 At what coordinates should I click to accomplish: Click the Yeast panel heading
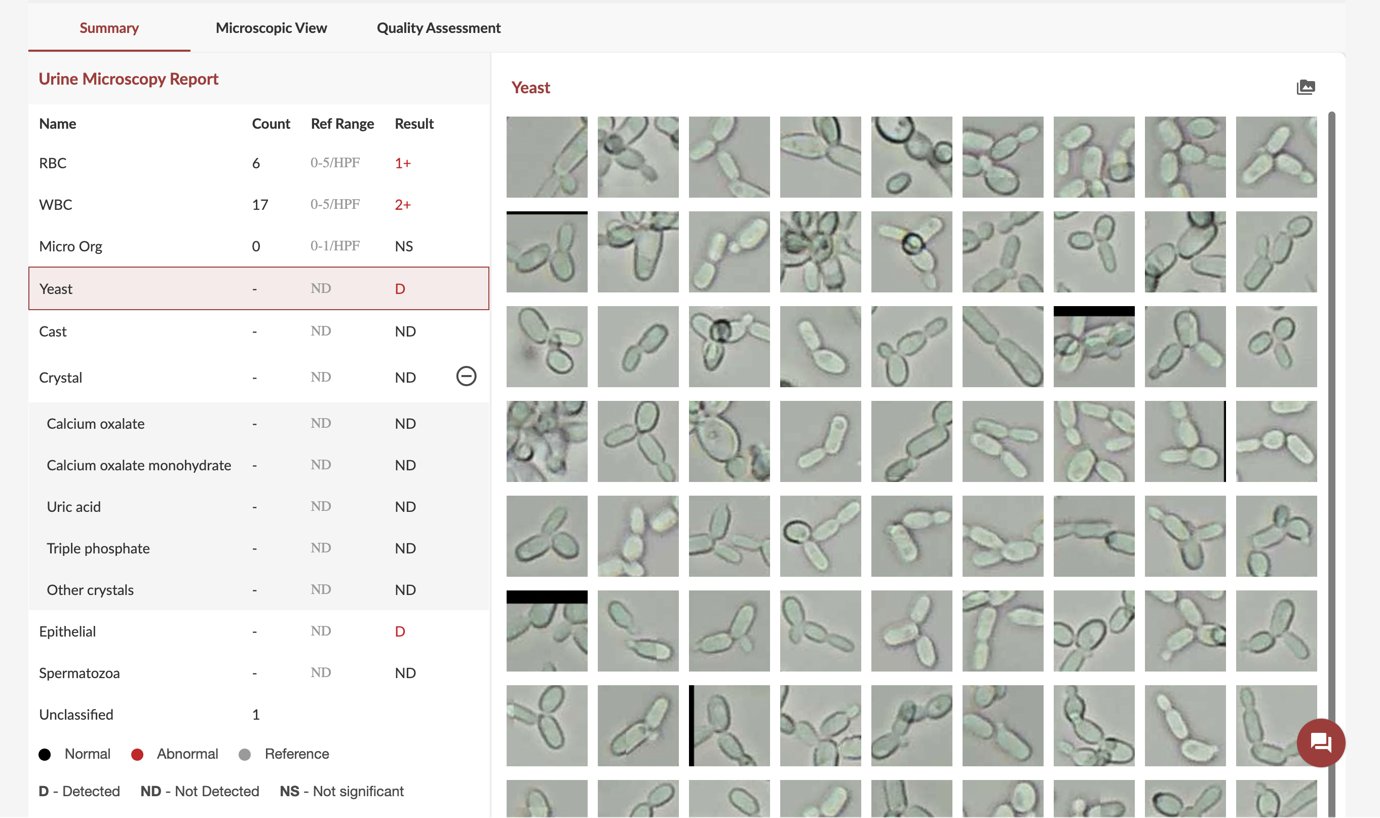point(530,88)
